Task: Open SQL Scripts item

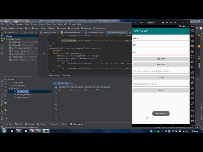Action: point(18,83)
